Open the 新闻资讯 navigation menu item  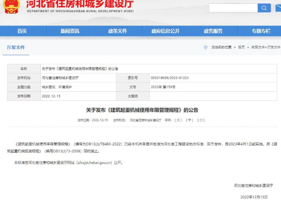click(x=70, y=31)
